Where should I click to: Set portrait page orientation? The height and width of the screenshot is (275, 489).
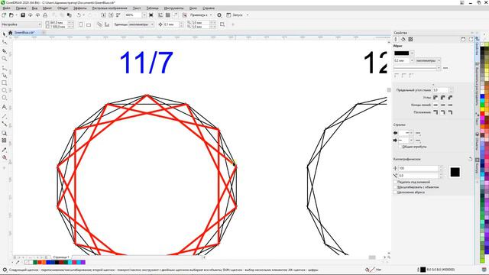(81, 24)
